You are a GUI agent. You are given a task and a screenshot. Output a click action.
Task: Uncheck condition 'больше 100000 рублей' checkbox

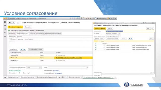pyautogui.click(x=96, y=45)
